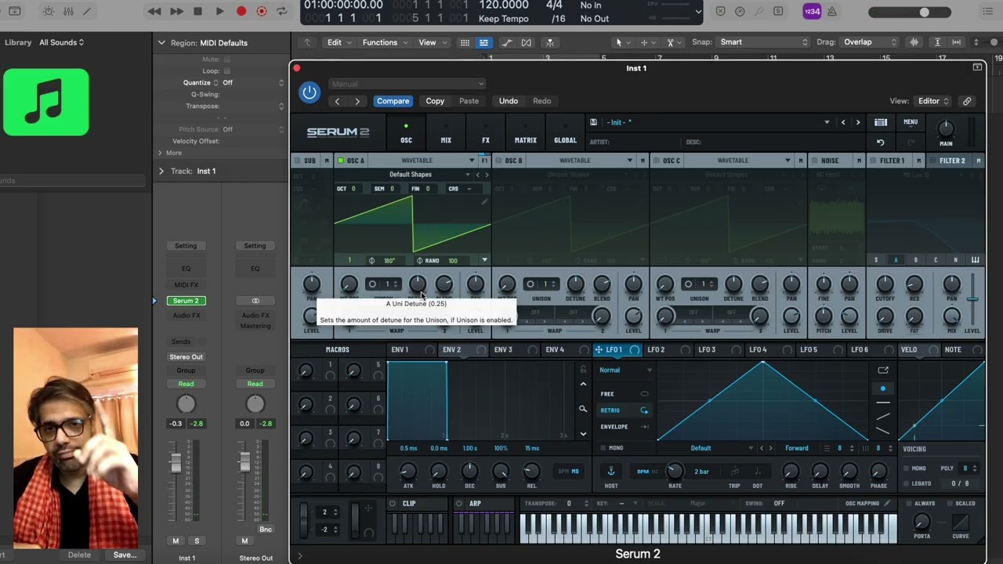
Task: Click the metronome icon
Action: click(x=831, y=12)
